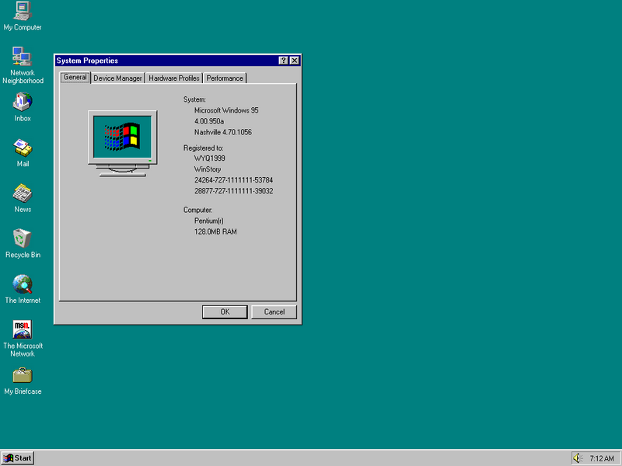Click the taskbar clock showing 7:12 AM

tap(603, 457)
